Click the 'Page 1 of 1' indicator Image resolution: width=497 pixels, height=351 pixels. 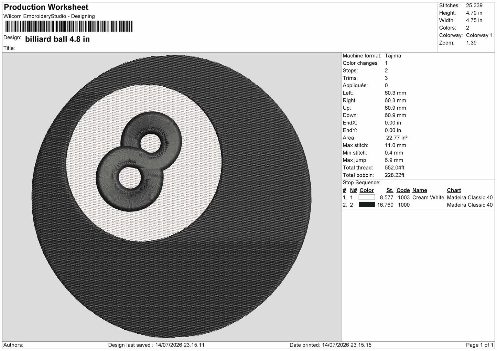point(479,345)
